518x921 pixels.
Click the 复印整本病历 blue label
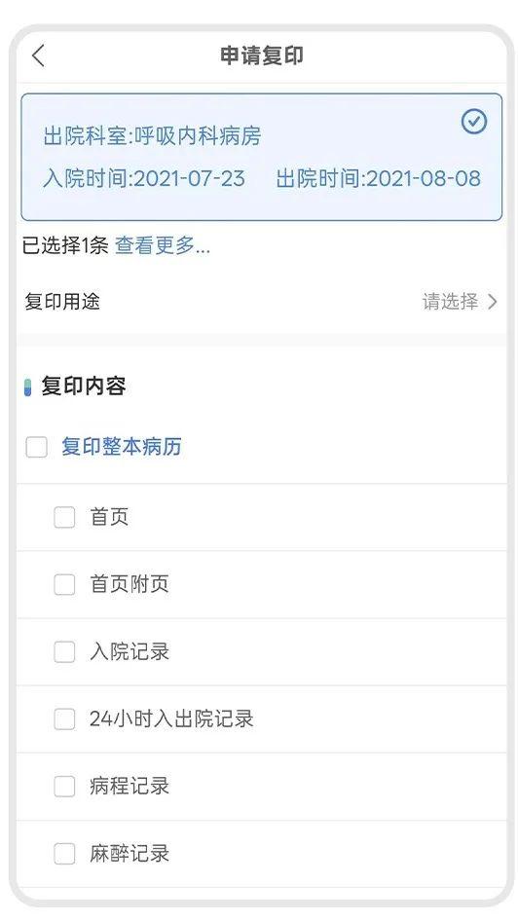pos(122,447)
